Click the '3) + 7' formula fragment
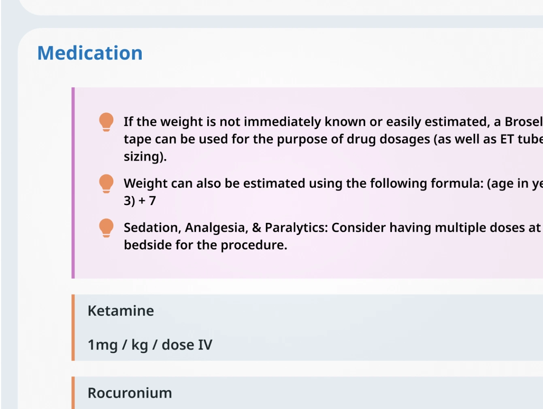 [140, 201]
